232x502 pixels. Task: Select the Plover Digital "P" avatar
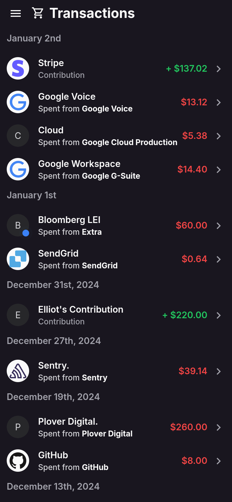click(18, 427)
